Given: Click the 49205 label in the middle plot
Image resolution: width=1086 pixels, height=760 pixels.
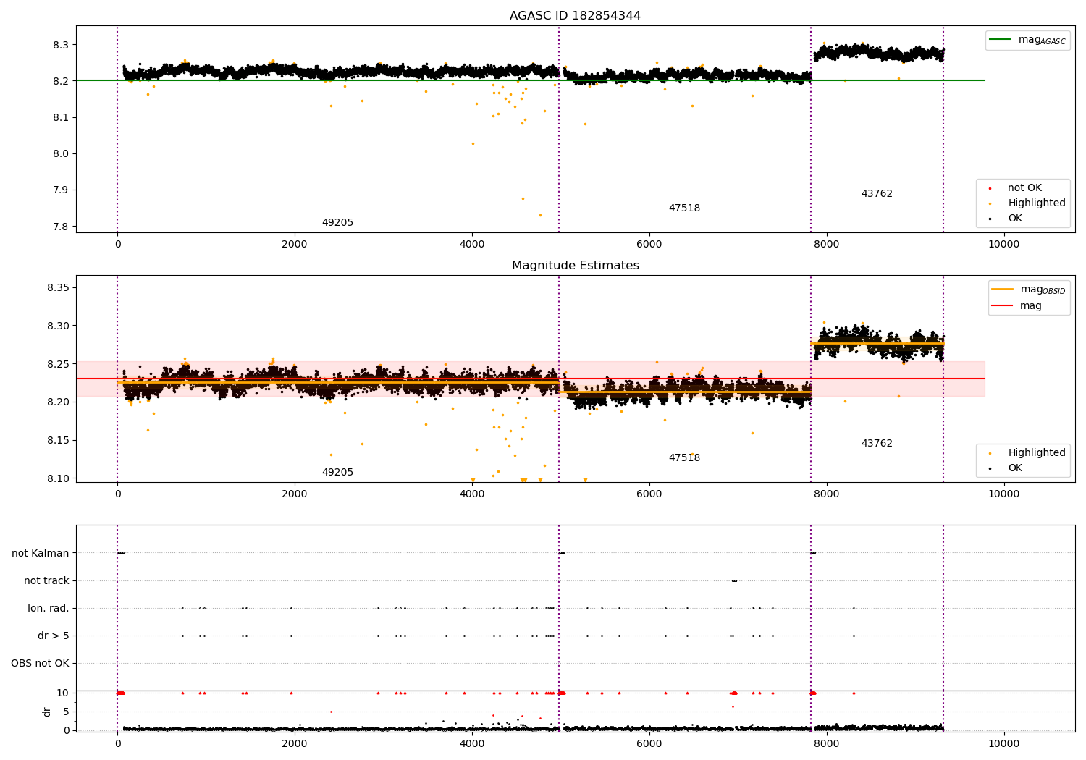Looking at the screenshot, I should (337, 473).
